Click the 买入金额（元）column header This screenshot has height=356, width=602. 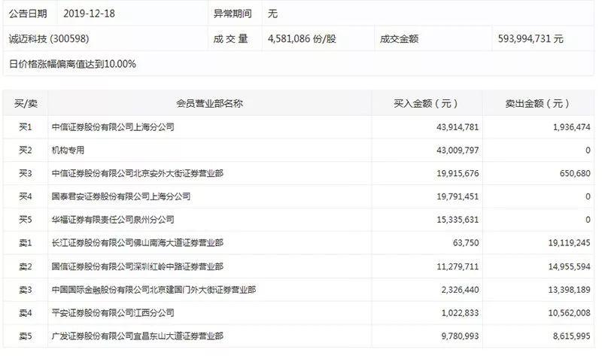point(426,104)
